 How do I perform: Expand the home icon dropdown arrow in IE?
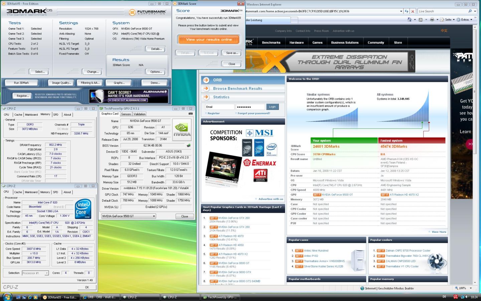(415, 20)
